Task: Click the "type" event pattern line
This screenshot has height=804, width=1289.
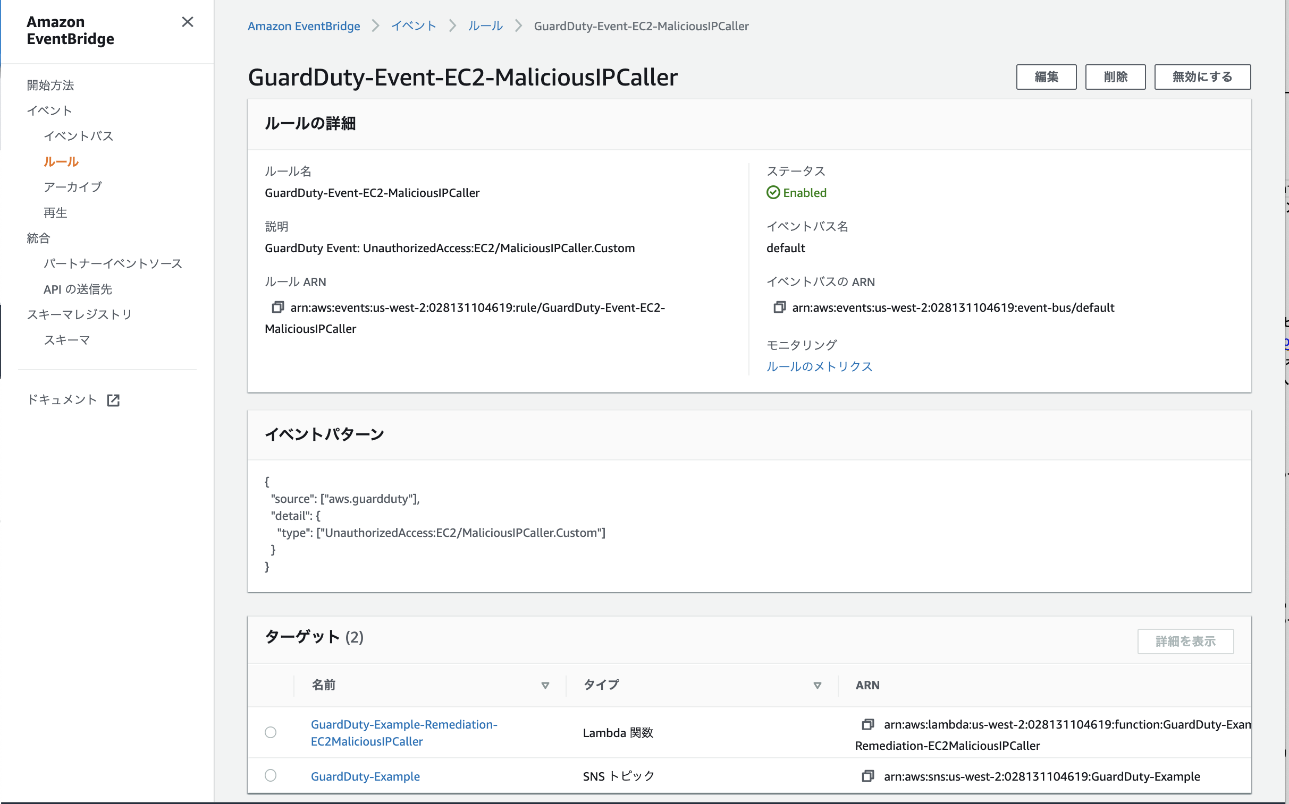Action: [441, 533]
